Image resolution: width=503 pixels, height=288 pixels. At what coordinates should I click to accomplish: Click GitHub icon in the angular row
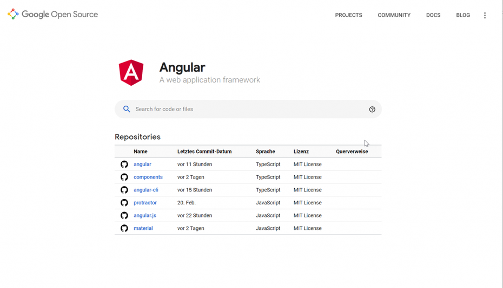124,164
